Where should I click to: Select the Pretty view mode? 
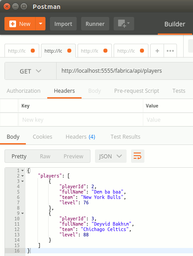pos(19,156)
